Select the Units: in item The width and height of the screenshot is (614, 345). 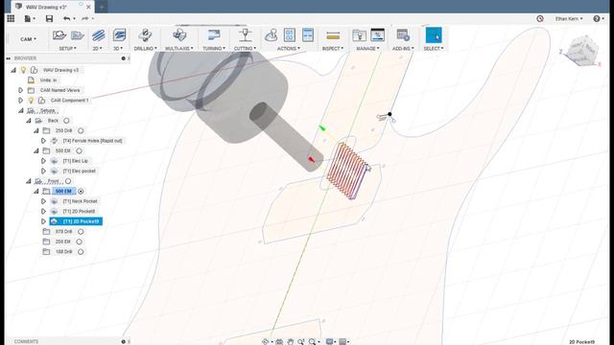coord(48,80)
